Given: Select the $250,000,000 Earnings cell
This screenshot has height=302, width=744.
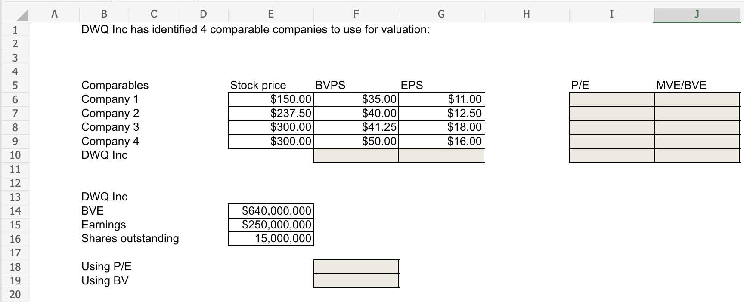Looking at the screenshot, I should click(x=270, y=225).
